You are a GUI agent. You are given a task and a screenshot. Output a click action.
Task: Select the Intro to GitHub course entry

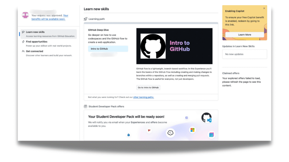[x=108, y=49]
